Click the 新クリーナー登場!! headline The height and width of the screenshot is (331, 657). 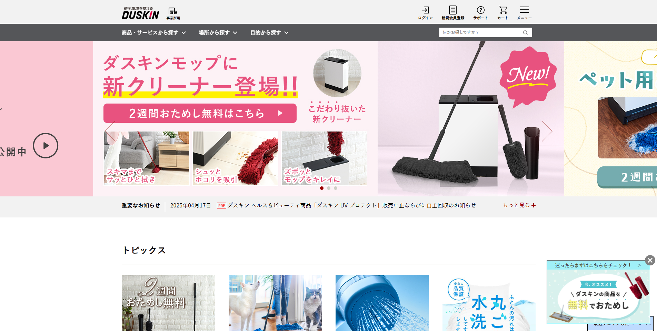[x=200, y=86]
